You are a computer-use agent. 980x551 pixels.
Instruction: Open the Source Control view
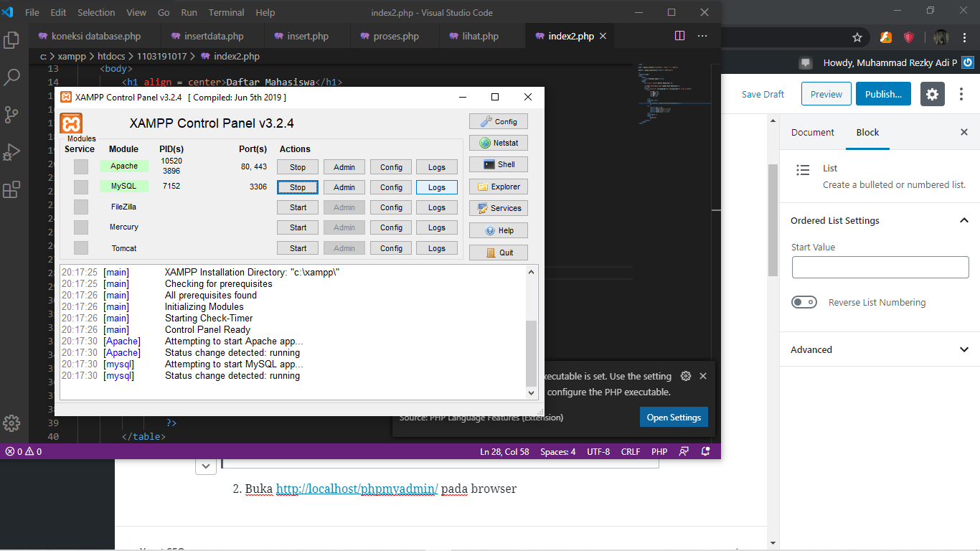(11, 115)
